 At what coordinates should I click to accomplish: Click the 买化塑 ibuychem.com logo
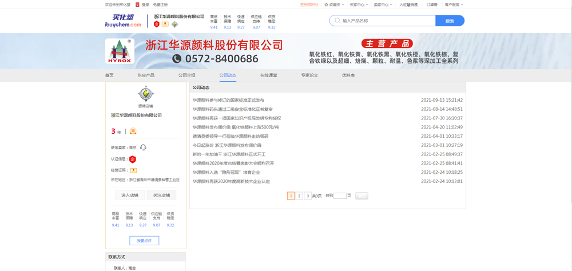click(123, 21)
